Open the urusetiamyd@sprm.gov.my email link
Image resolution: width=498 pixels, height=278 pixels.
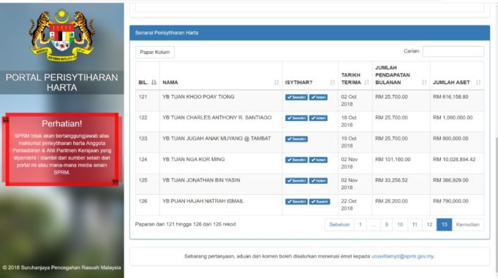tap(402, 256)
